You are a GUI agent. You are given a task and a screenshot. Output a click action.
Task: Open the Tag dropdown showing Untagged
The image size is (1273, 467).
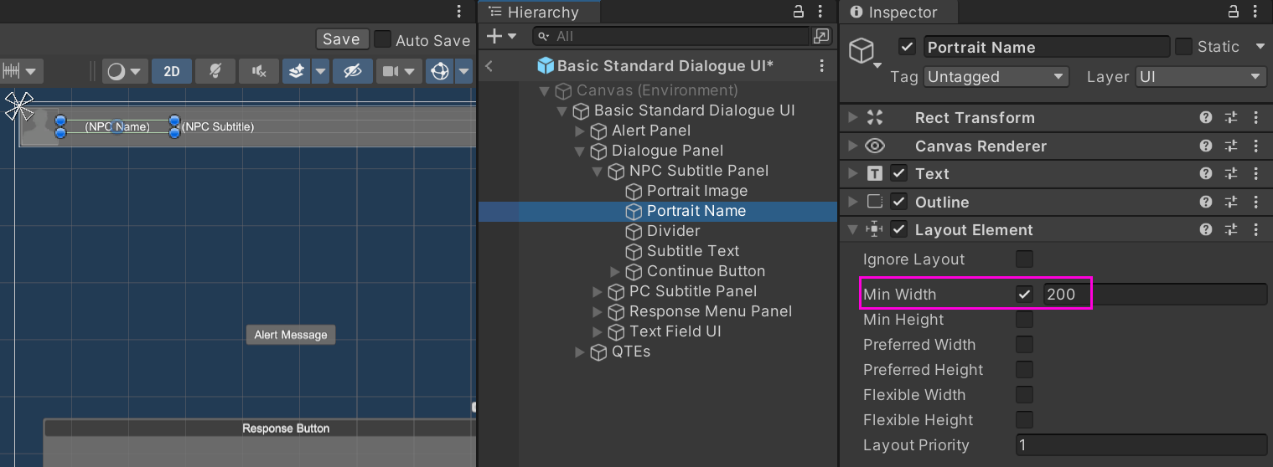[x=996, y=77]
